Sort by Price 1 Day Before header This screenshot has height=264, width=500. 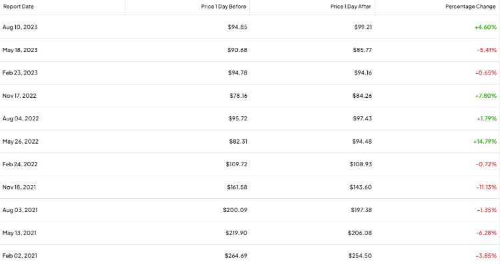coord(223,7)
